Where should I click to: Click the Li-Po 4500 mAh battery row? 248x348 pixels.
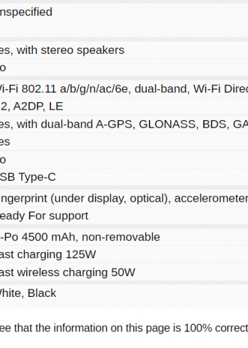click(x=124, y=237)
